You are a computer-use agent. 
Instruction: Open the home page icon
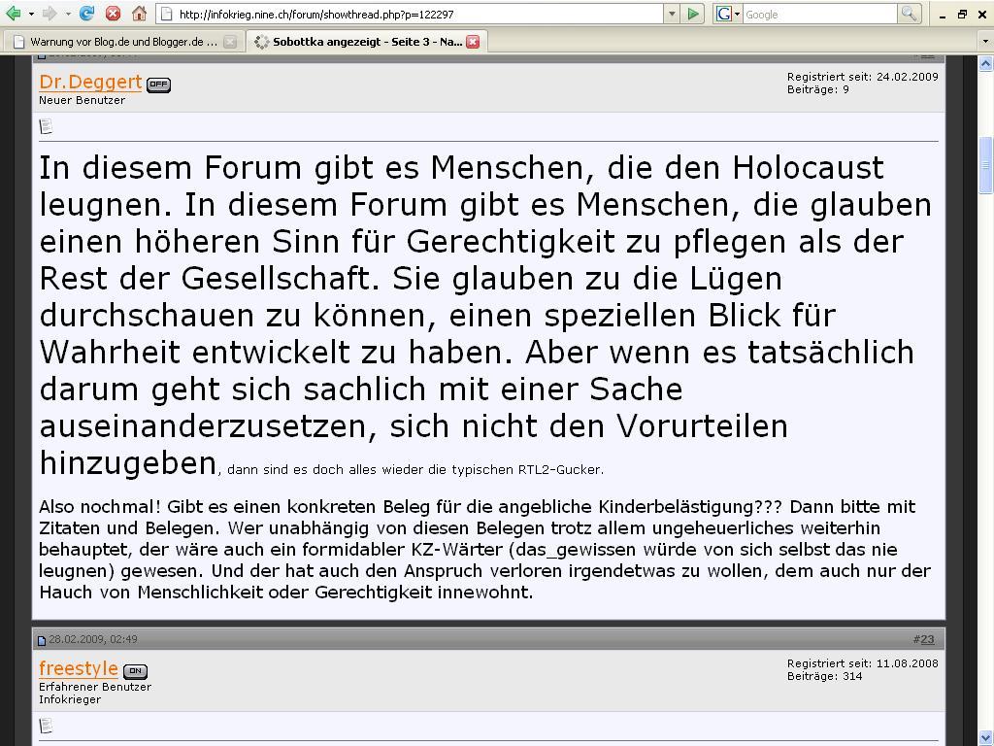point(139,13)
